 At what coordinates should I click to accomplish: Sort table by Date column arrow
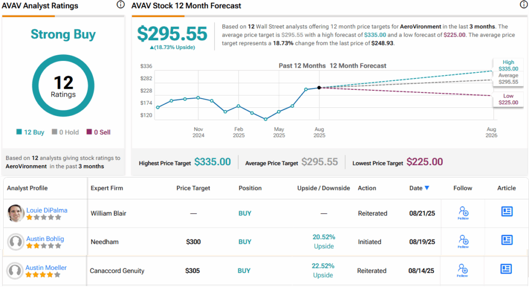click(427, 188)
